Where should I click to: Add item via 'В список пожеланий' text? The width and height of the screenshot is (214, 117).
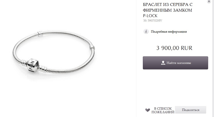(x=163, y=110)
